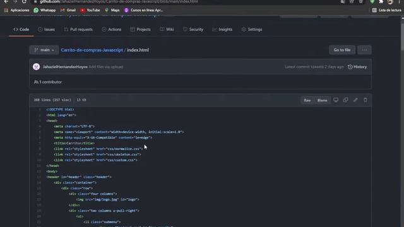
Task: Click the X-UA-Compatible meta line
Action: 103,137
